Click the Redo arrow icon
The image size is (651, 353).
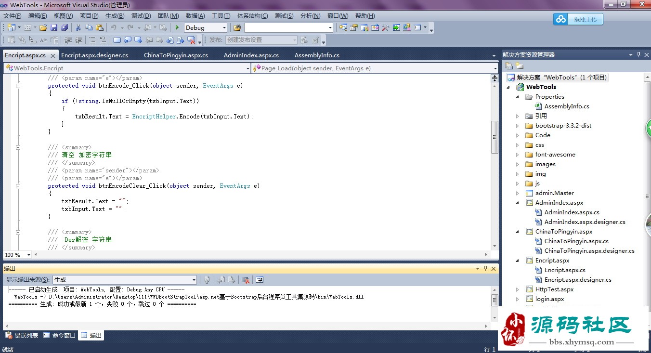(x=130, y=27)
